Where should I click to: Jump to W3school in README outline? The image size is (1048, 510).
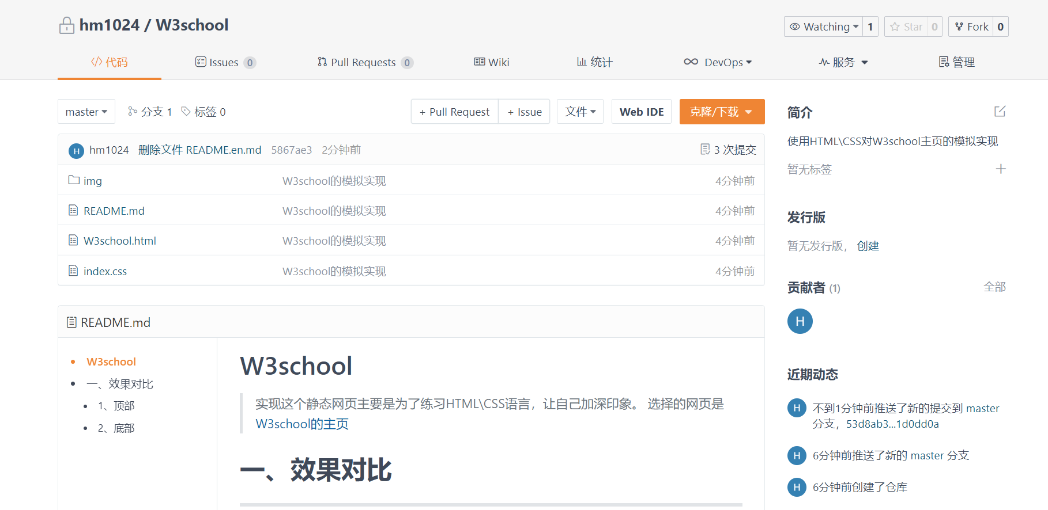point(111,361)
